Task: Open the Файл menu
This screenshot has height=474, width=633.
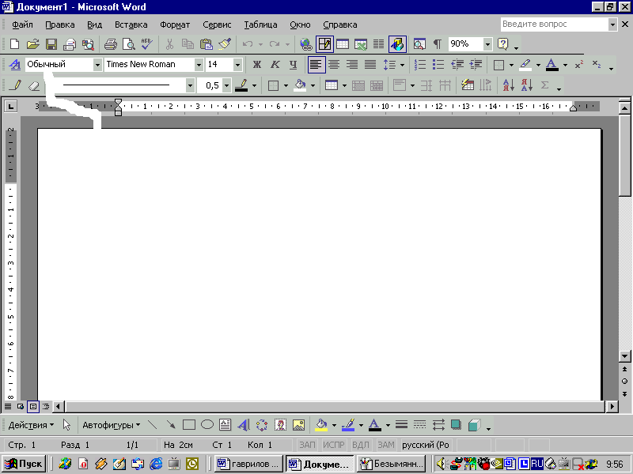Action: [x=23, y=24]
